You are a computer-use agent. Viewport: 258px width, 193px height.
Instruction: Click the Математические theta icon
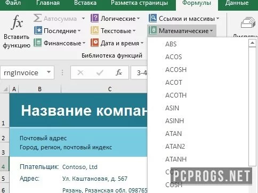152,30
